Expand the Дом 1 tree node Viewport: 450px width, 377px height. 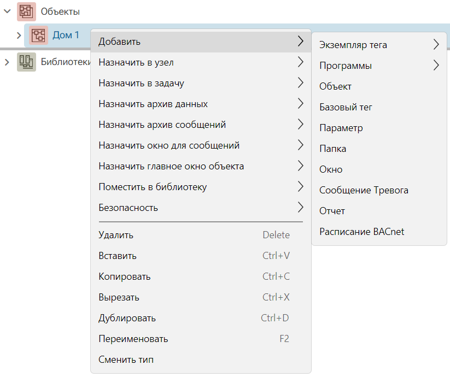pyautogui.click(x=19, y=36)
